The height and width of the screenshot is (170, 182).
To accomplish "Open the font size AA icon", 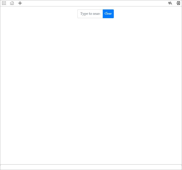I will [x=170, y=3].
